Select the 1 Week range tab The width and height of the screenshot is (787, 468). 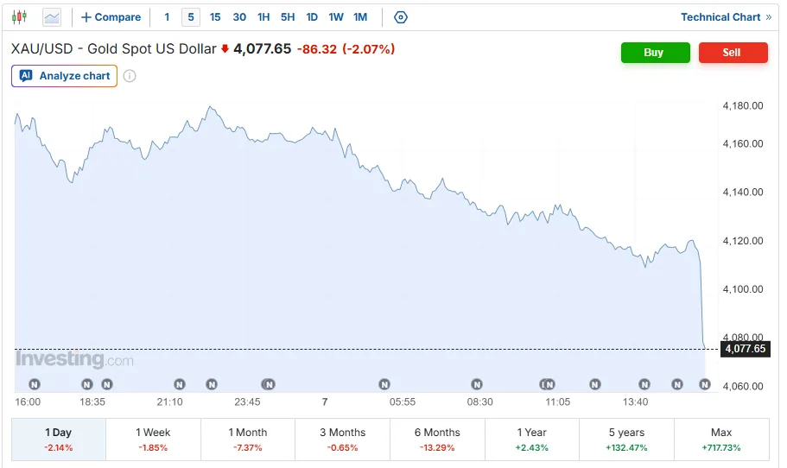(x=153, y=440)
